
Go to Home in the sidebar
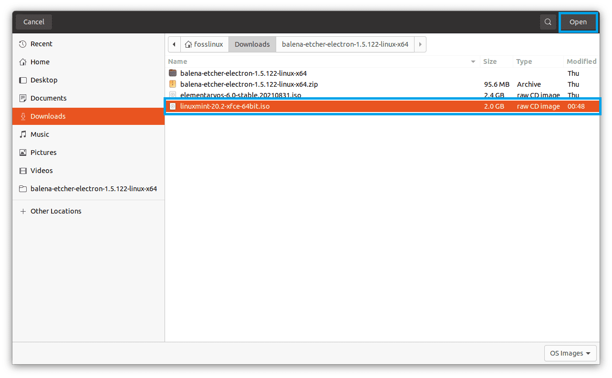88,62
